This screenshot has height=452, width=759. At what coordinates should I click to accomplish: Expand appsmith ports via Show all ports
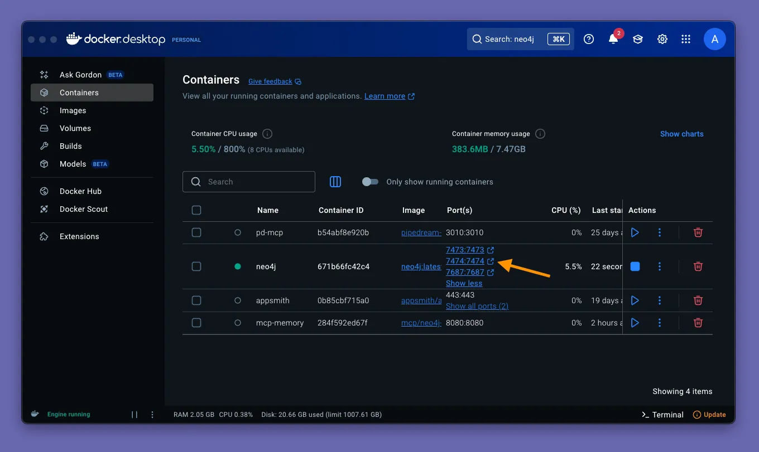click(x=477, y=306)
